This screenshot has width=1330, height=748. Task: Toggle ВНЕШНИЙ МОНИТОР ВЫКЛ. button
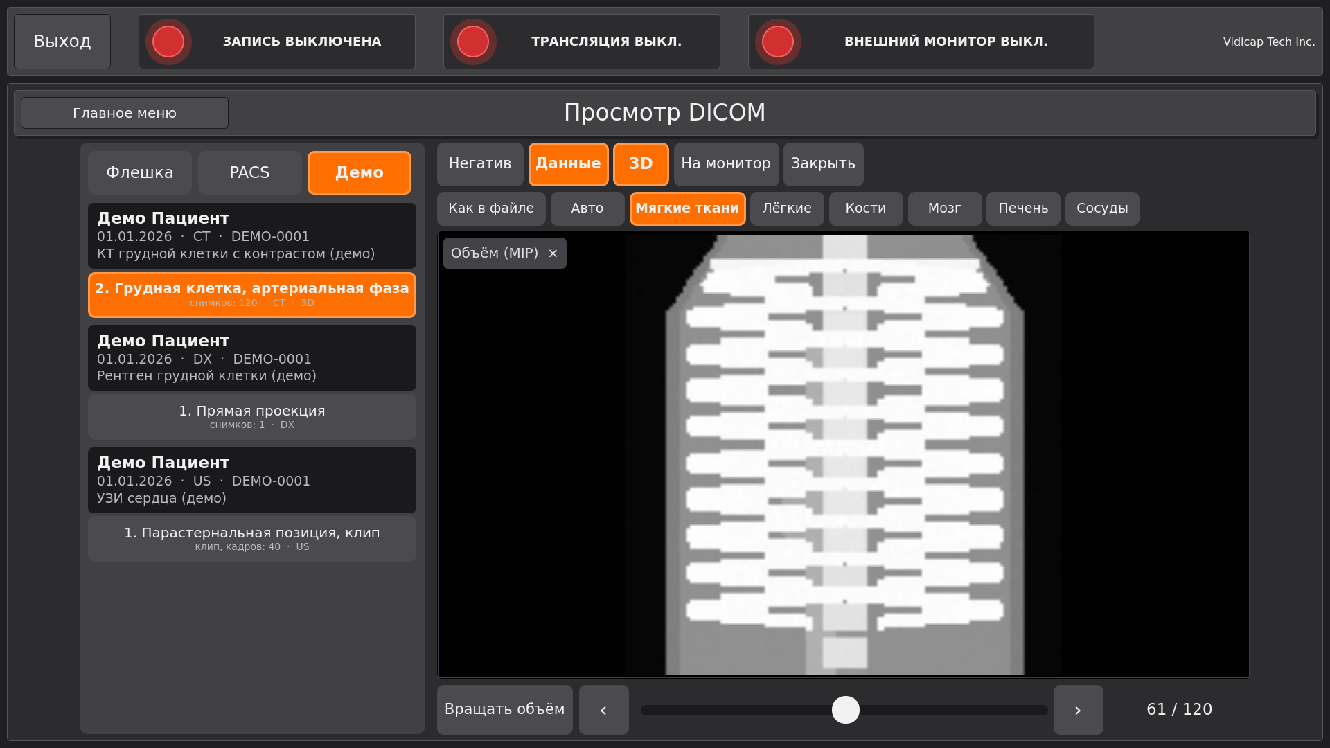[x=921, y=42]
